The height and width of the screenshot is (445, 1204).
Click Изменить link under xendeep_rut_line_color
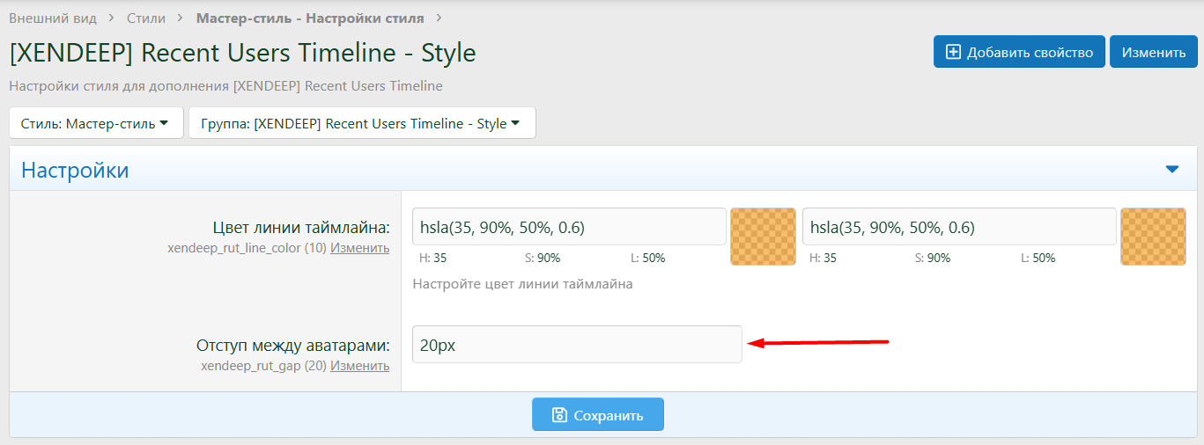point(359,248)
